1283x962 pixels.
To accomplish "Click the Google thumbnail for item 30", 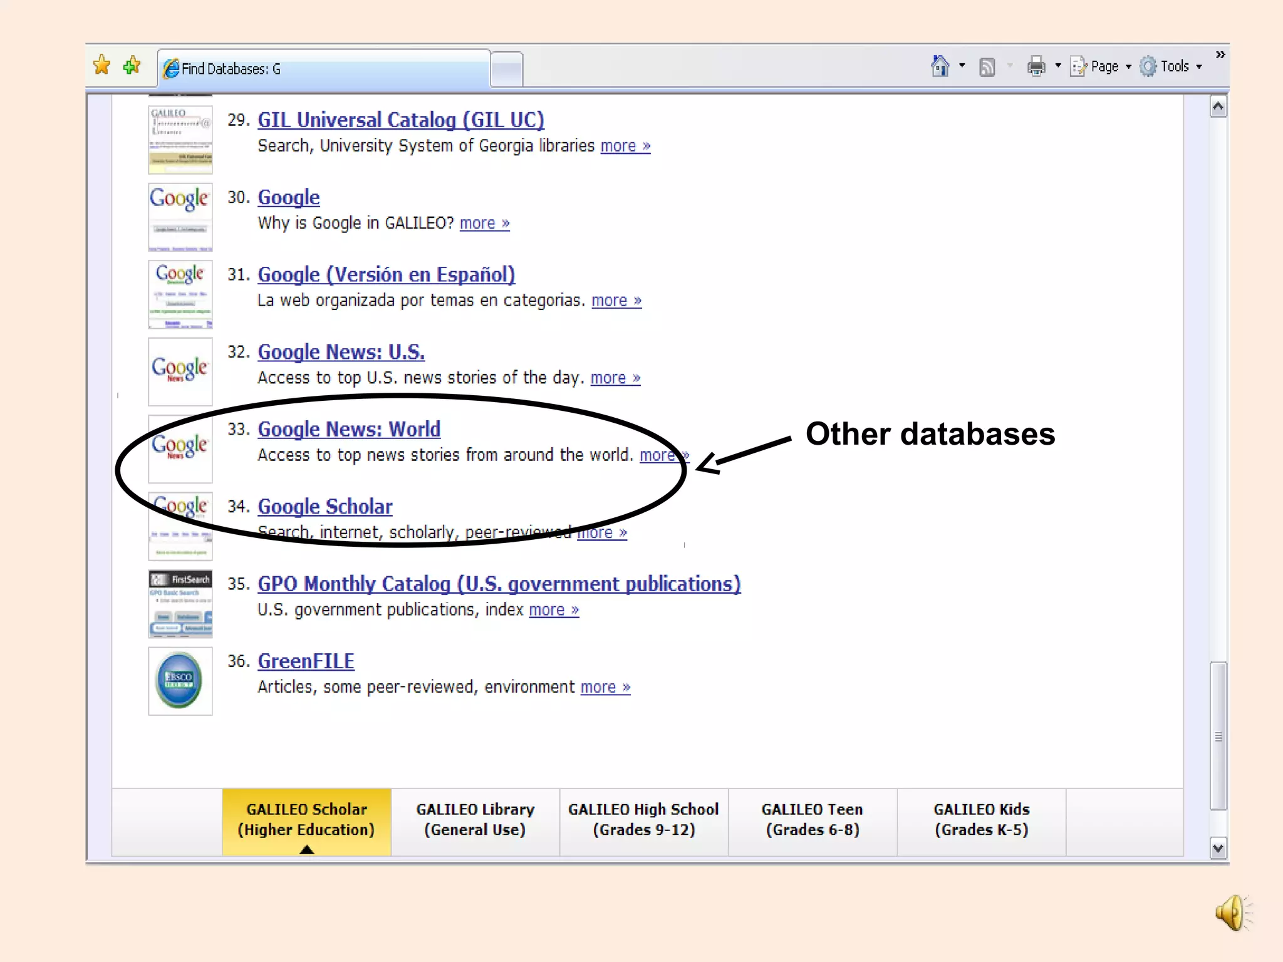I will click(x=180, y=217).
